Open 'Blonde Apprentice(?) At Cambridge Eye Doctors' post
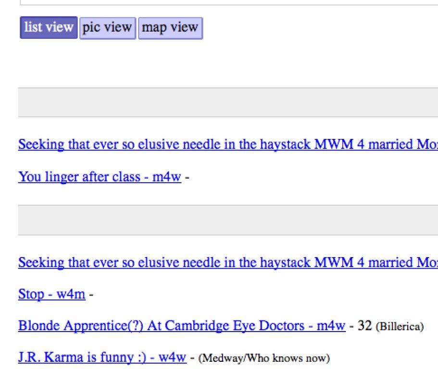 pos(181,326)
